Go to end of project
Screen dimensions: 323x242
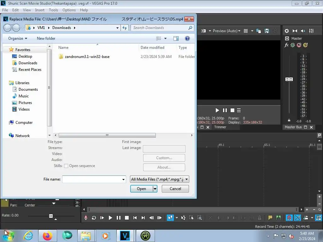tap(143, 218)
